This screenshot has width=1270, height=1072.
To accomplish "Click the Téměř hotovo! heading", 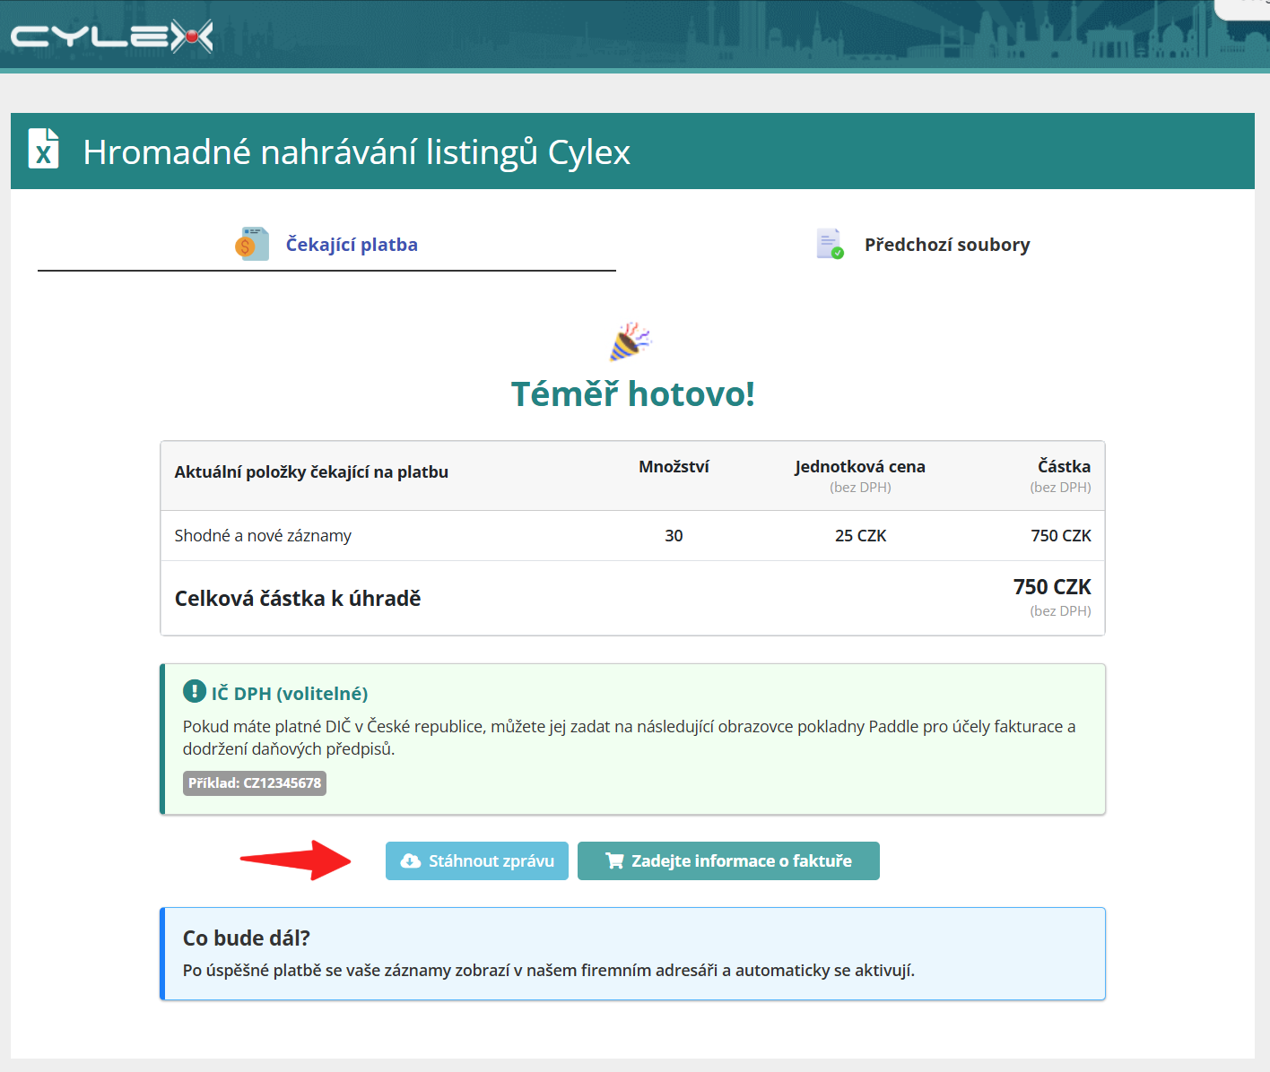I will click(633, 393).
